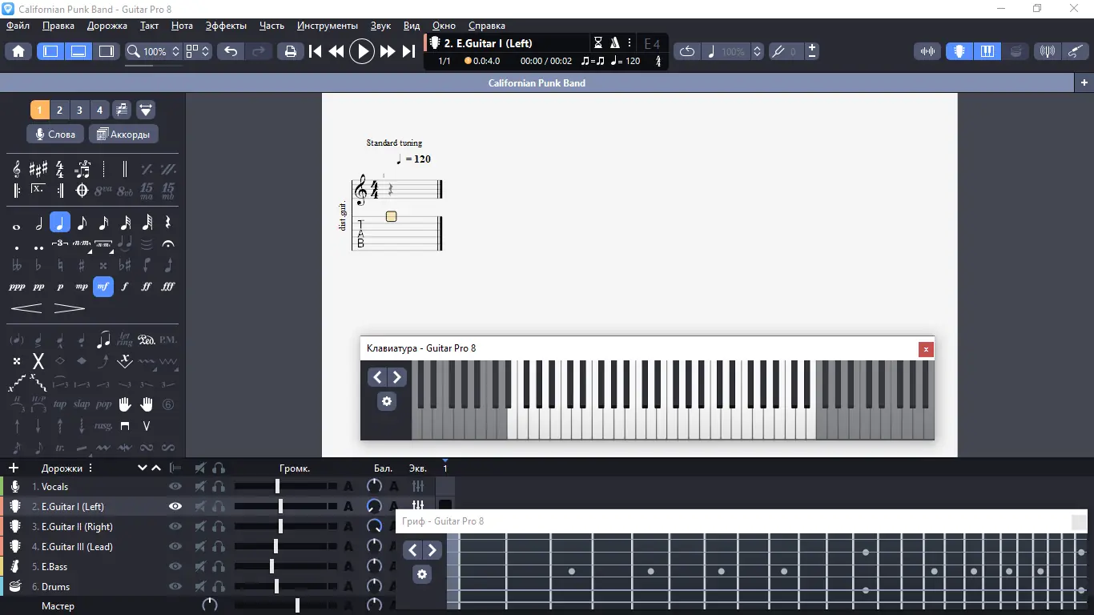Open the home screen via house icon
Image resolution: width=1094 pixels, height=615 pixels.
tap(18, 51)
